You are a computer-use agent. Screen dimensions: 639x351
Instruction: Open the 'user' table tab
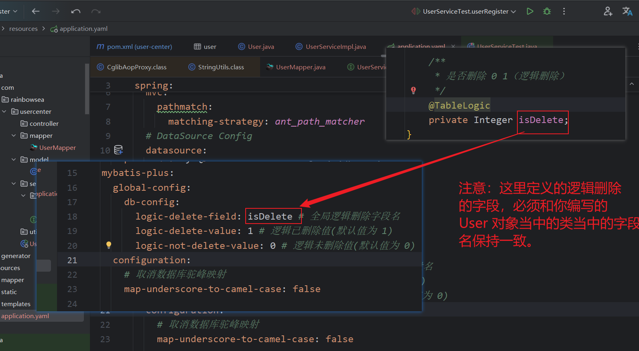205,46
